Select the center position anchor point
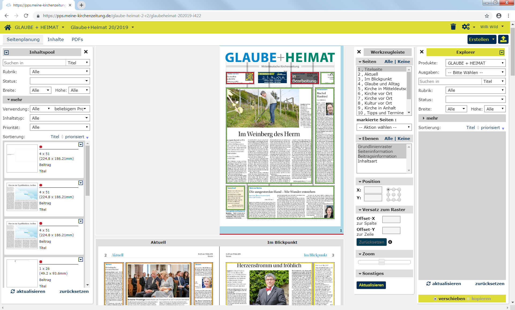 (393, 195)
